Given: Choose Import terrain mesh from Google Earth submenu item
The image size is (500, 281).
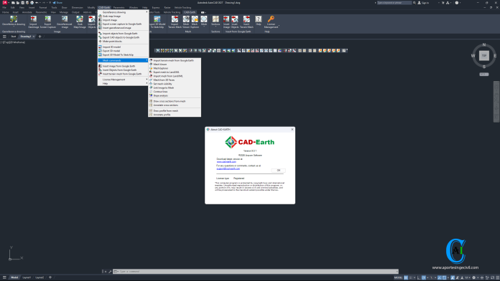Looking at the screenshot, I should (x=175, y=60).
